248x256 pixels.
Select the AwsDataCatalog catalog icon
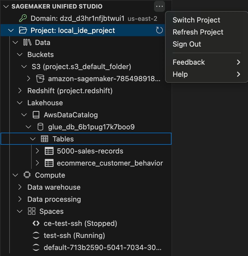pos(36,115)
